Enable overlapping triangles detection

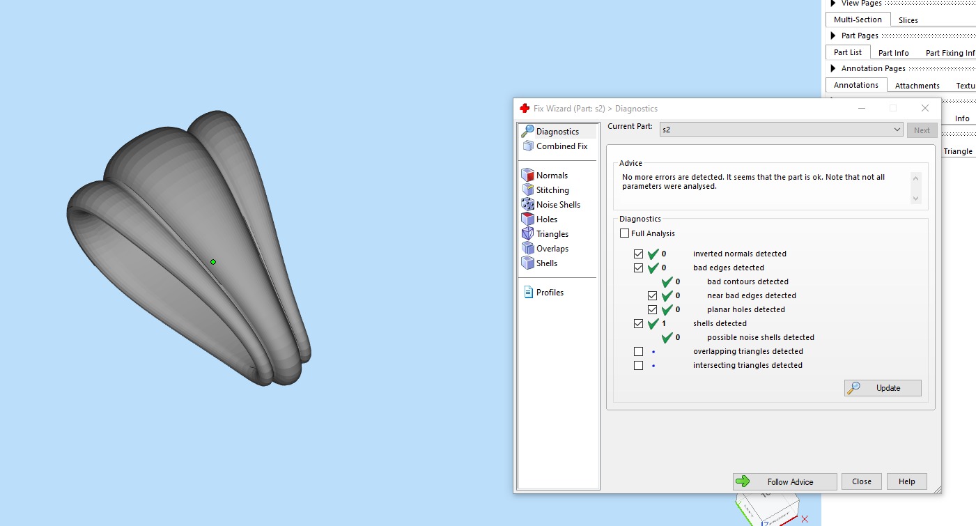tap(639, 351)
